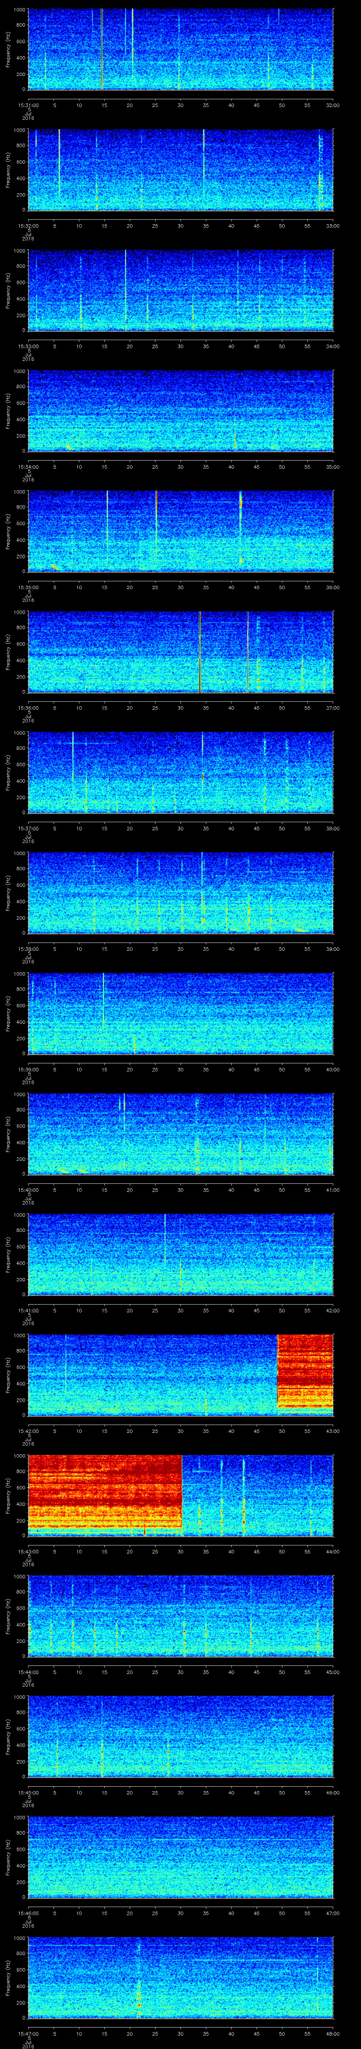This screenshot has width=361, height=2049.
Task: Click Frequency (Hz) axis label of 15:31:00 spectrogram
Action: pyautogui.click(x=9, y=49)
